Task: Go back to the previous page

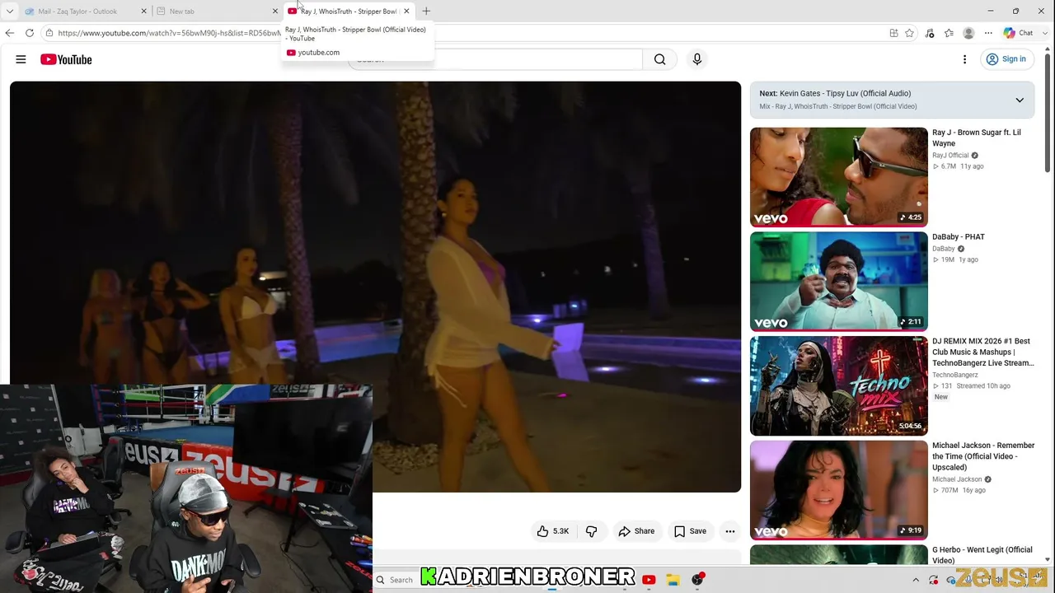Action: click(10, 33)
